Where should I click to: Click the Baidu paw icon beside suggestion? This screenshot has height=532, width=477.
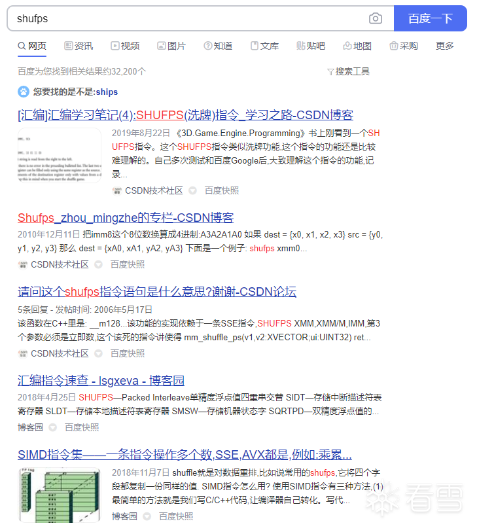tap(24, 92)
